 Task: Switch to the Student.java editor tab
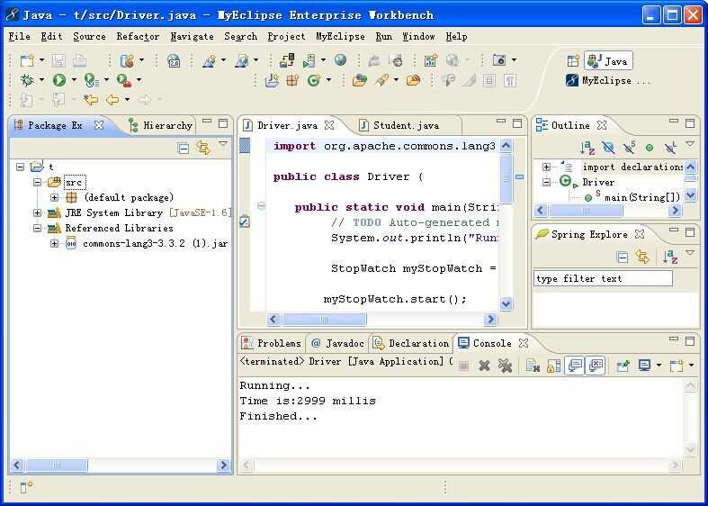pos(399,125)
